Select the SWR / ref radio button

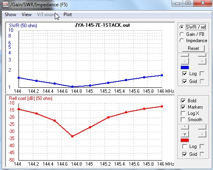(181, 27)
